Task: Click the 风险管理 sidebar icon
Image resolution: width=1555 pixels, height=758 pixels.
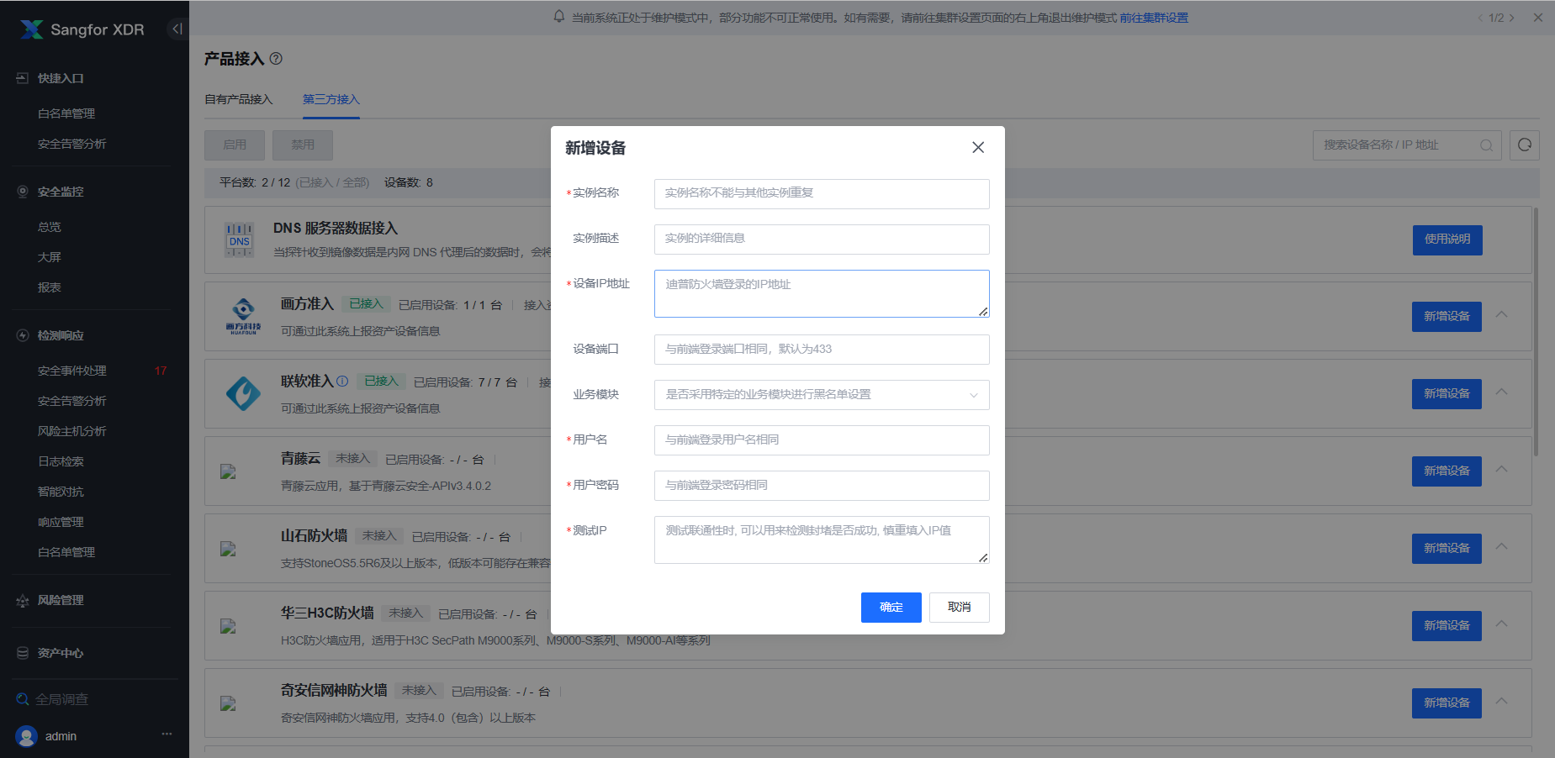Action: click(23, 600)
